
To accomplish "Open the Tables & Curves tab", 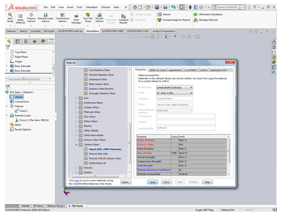I will tap(158, 70).
